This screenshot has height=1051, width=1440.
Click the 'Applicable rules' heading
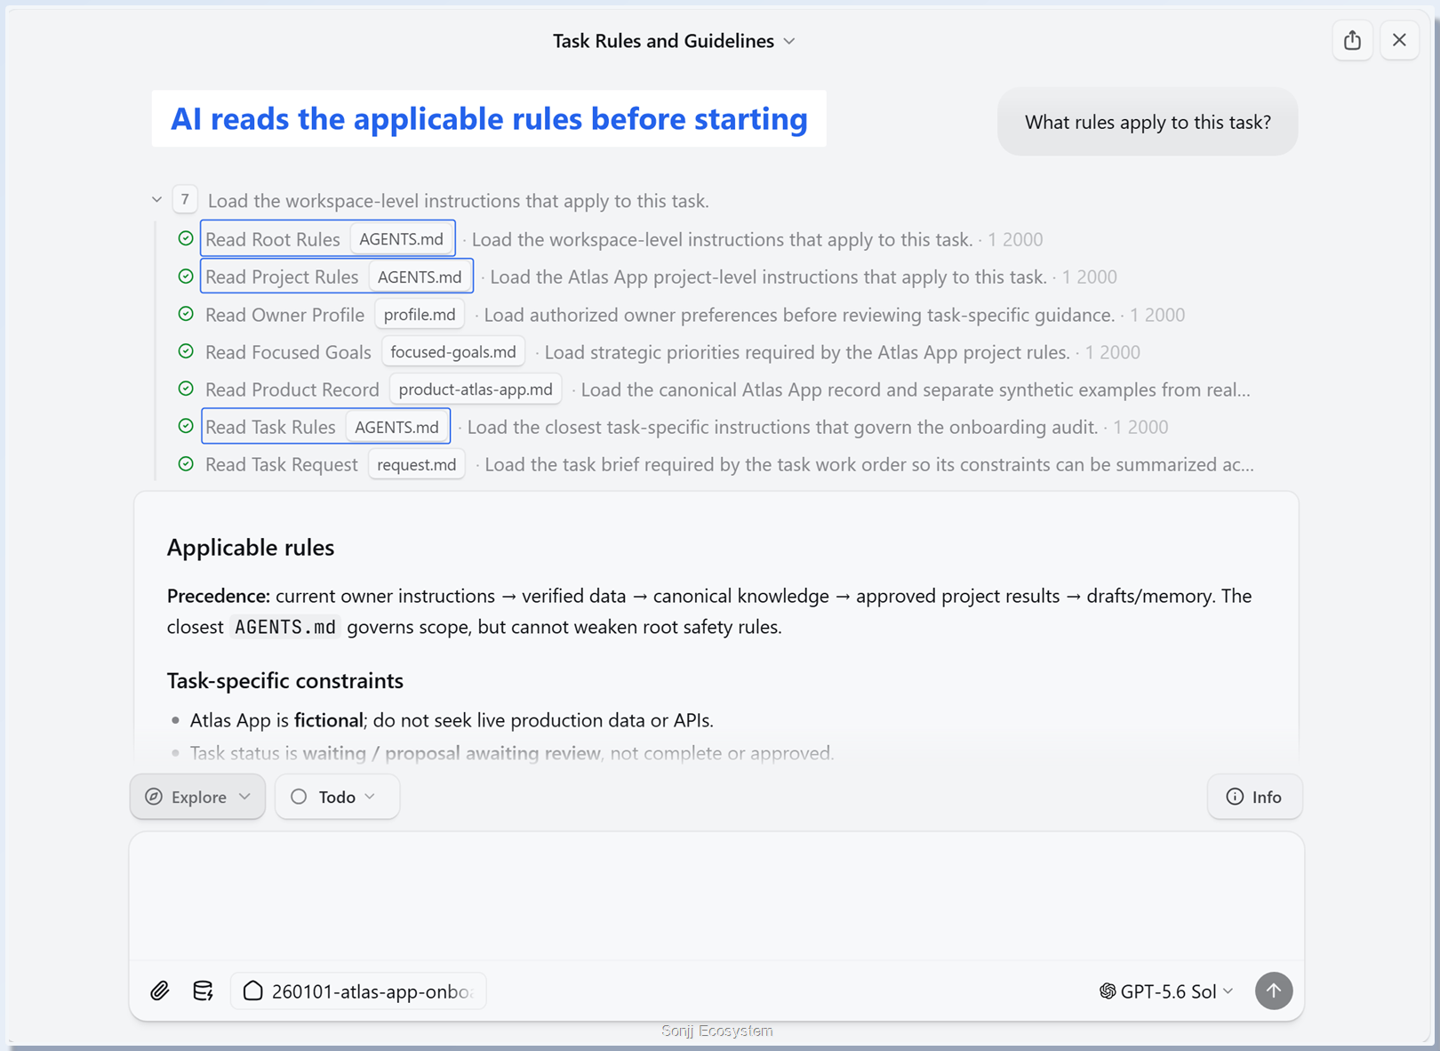251,548
